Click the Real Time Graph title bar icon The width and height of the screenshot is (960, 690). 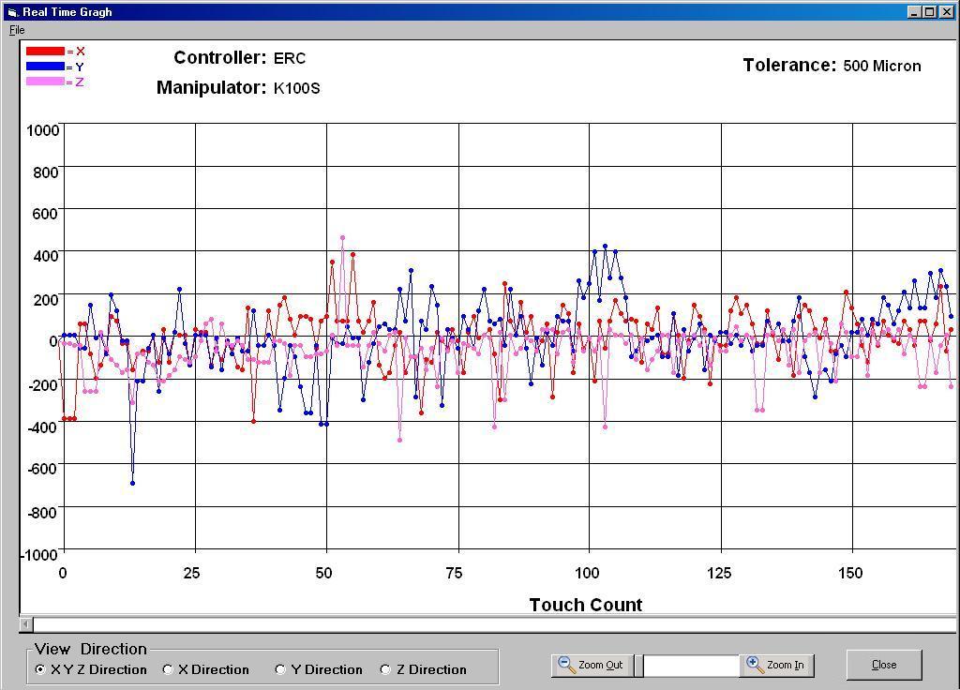(x=12, y=12)
